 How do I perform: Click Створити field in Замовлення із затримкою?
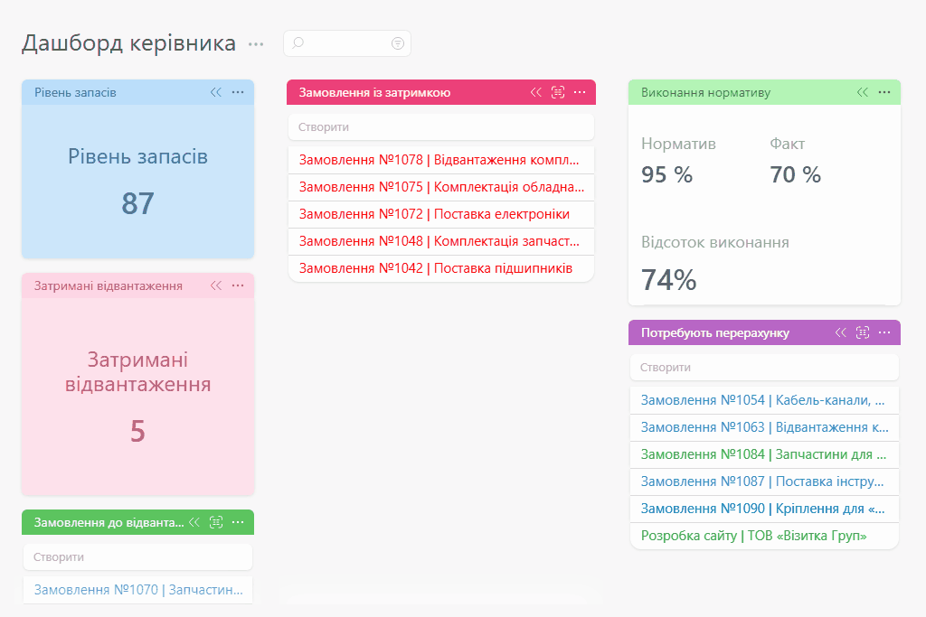(x=441, y=126)
